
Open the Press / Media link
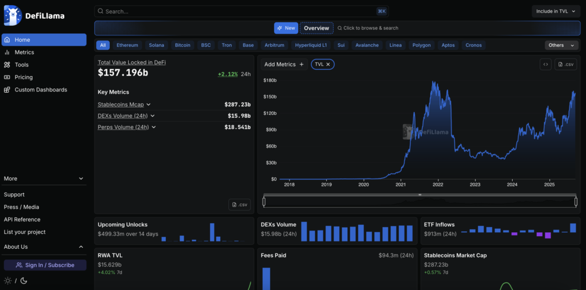21,207
